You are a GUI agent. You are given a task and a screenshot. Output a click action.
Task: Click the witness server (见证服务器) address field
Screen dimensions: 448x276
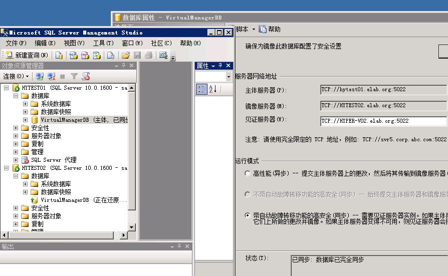click(x=384, y=121)
